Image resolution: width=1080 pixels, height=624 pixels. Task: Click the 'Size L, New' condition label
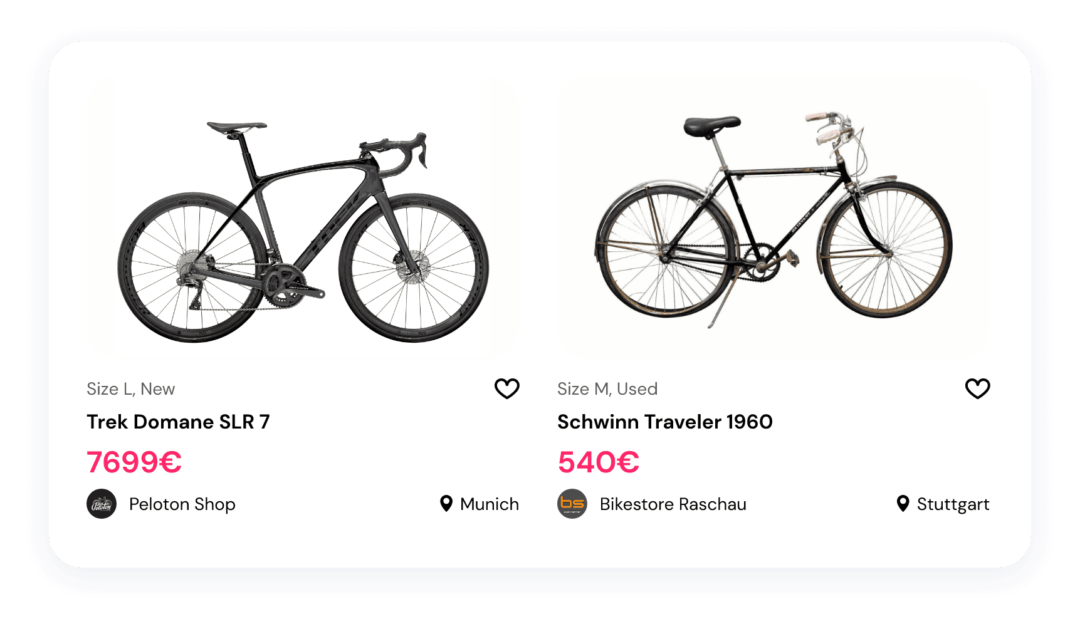(x=130, y=388)
